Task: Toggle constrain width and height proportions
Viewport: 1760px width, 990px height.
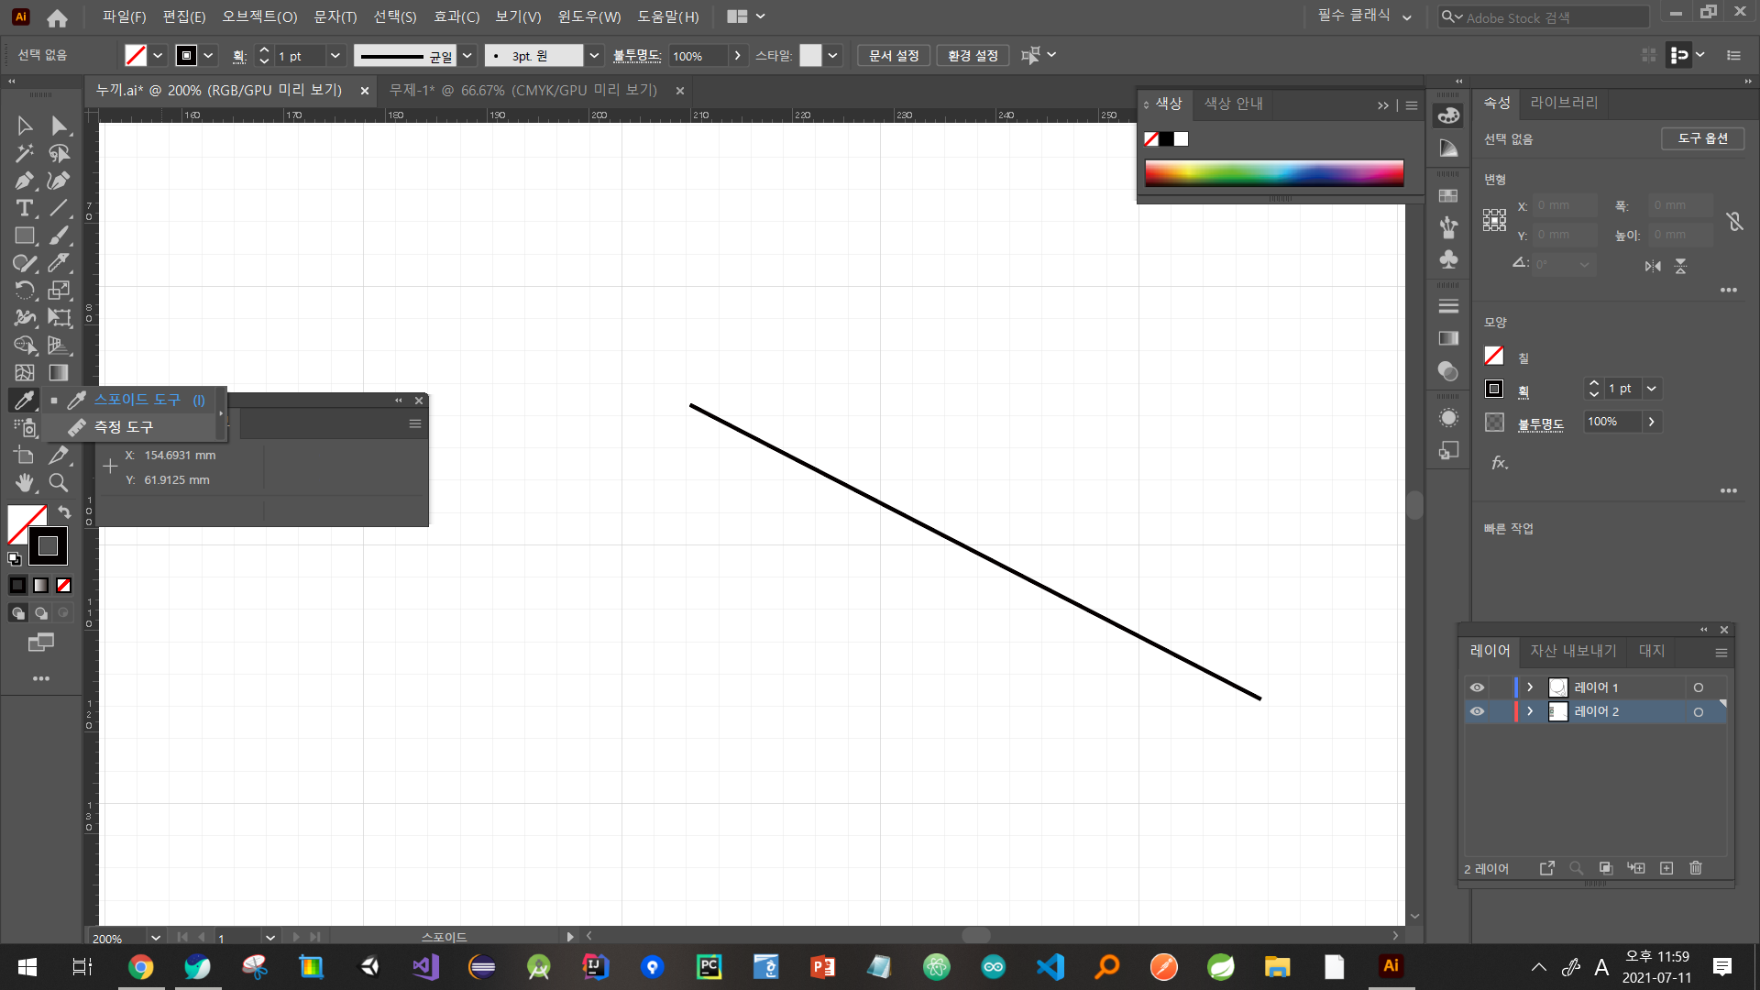Action: [x=1734, y=221]
